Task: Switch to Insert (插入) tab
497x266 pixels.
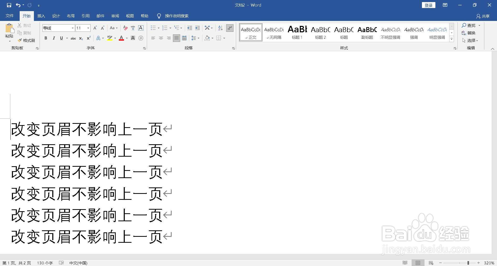Action: (x=41, y=16)
